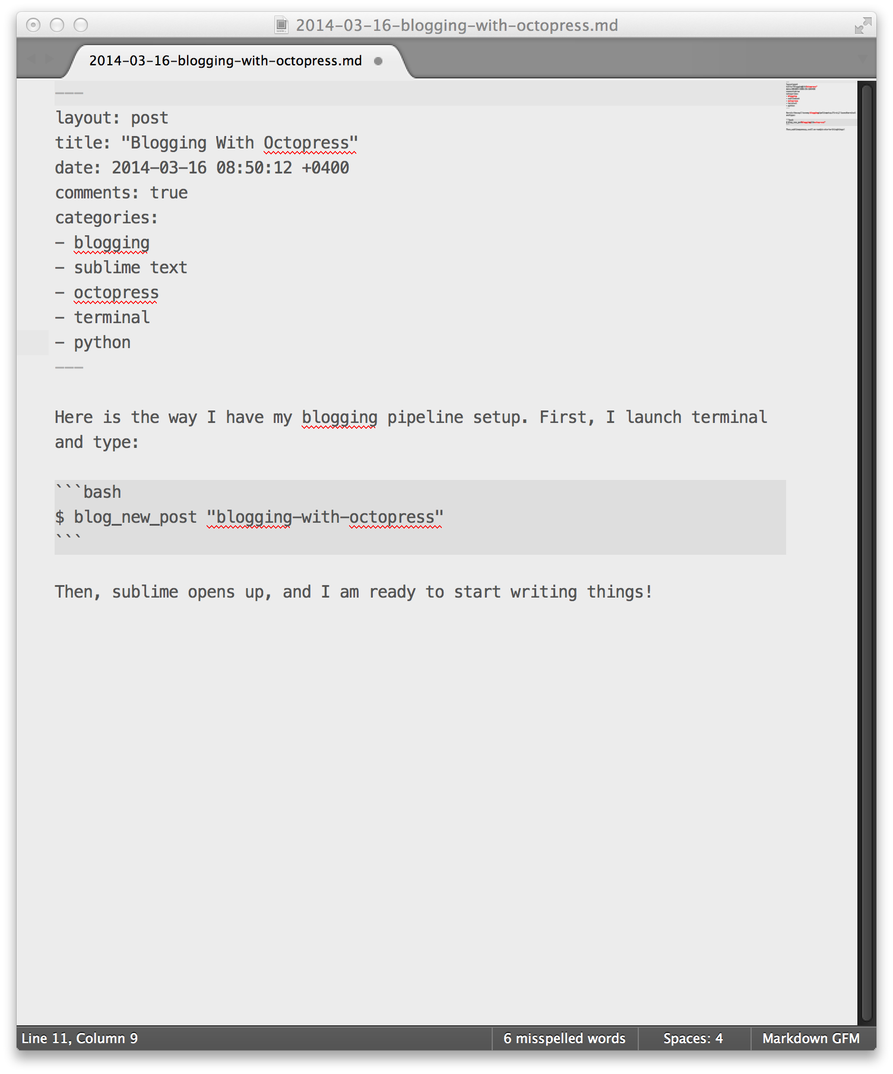Click the 'layout: post' line
Image resolution: width=893 pixels, height=1074 pixels.
[112, 118]
